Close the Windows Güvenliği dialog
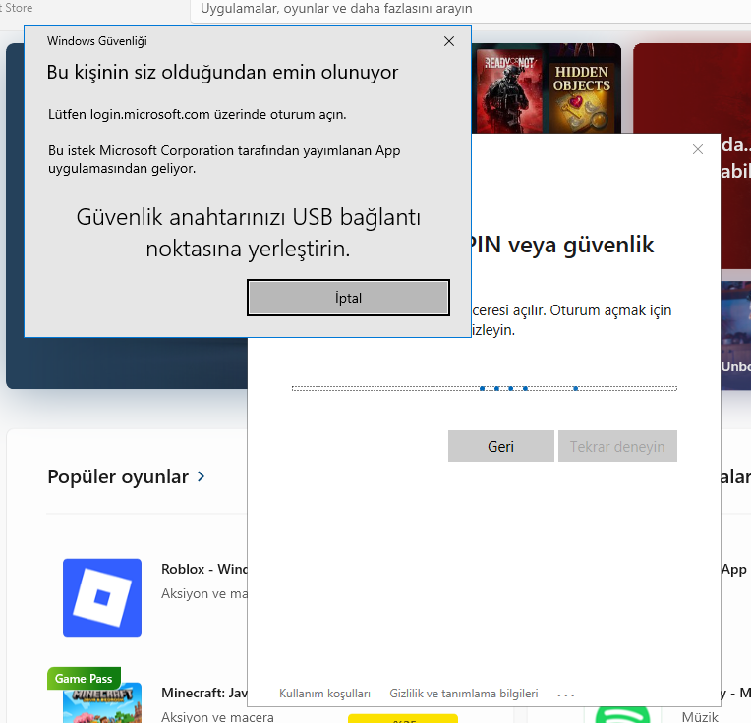Screen dimensions: 751x723 pos(449,41)
